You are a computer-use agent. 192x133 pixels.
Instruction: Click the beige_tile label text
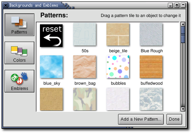click(x=118, y=51)
